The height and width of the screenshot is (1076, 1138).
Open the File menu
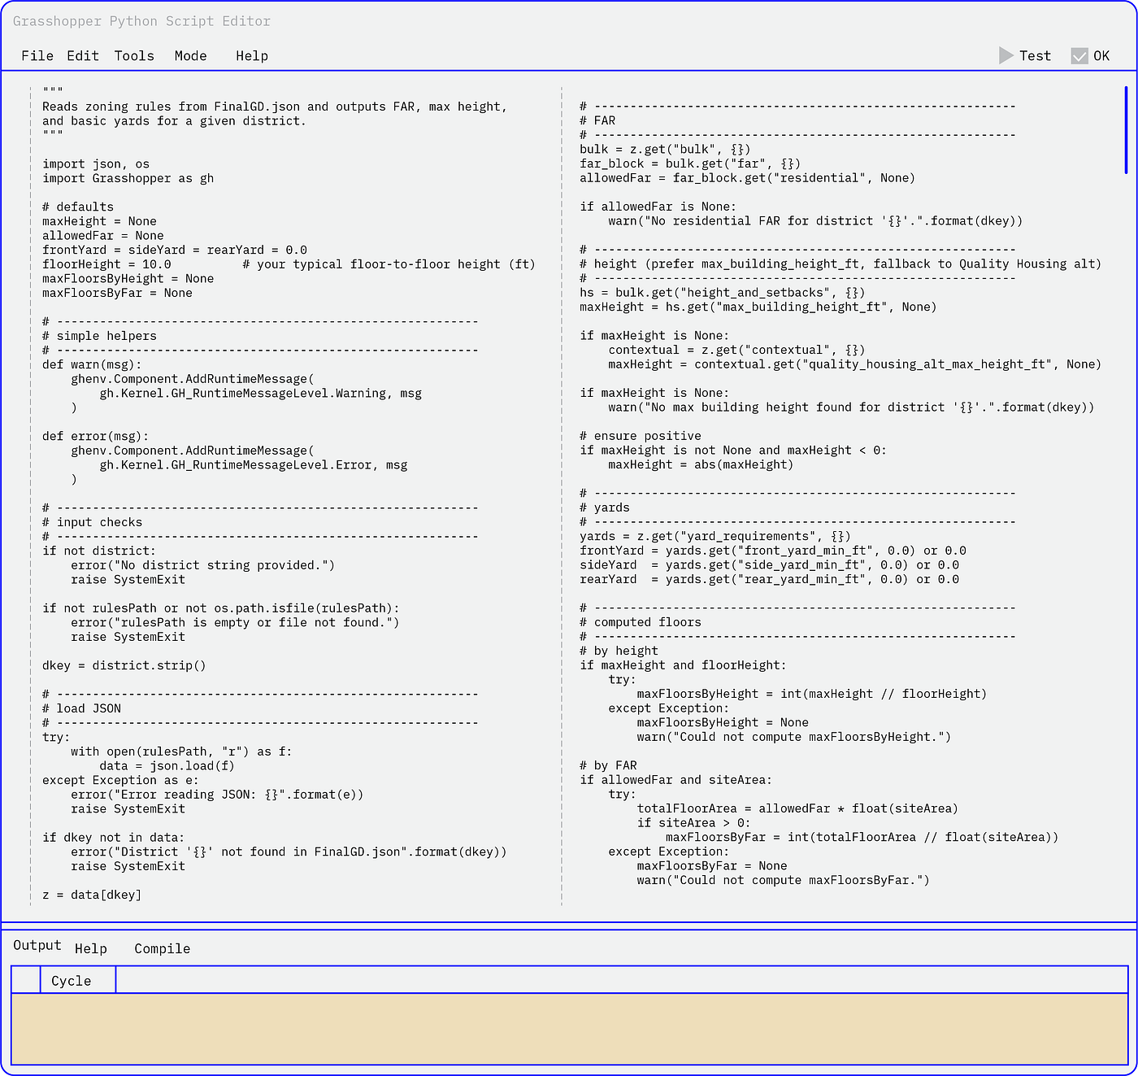coord(37,55)
